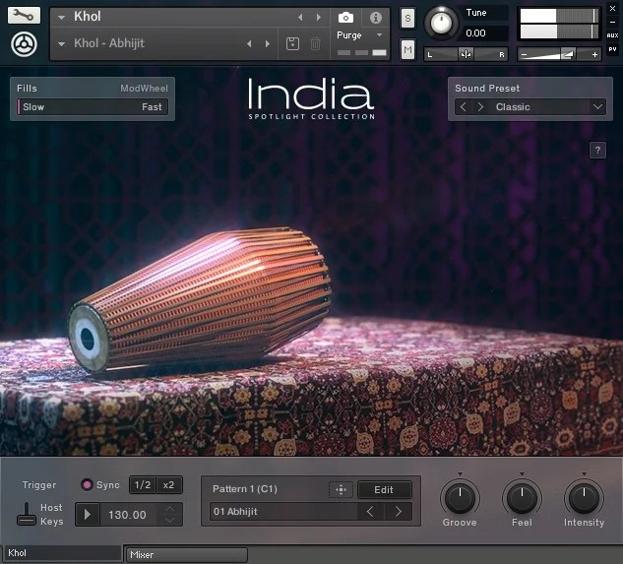623x564 pixels.
Task: Click the India Spotlight Collection logo
Action: pos(311,98)
